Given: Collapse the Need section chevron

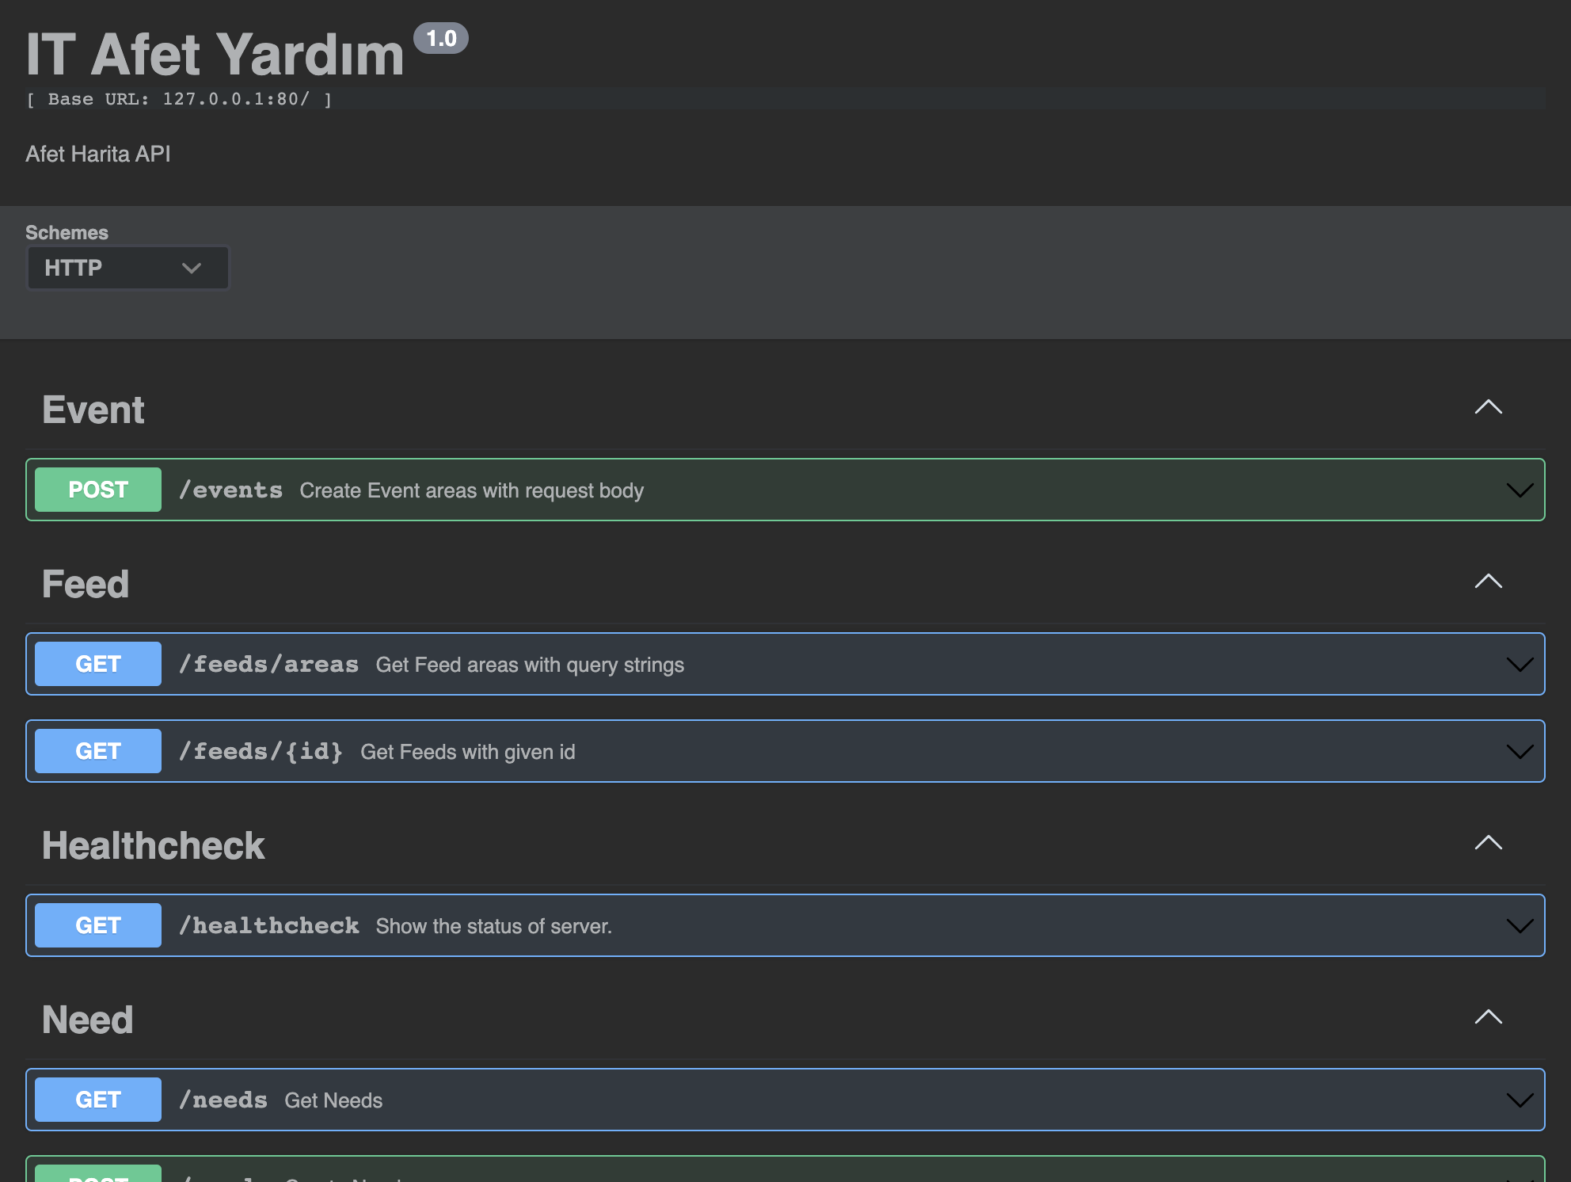Looking at the screenshot, I should tap(1488, 1017).
